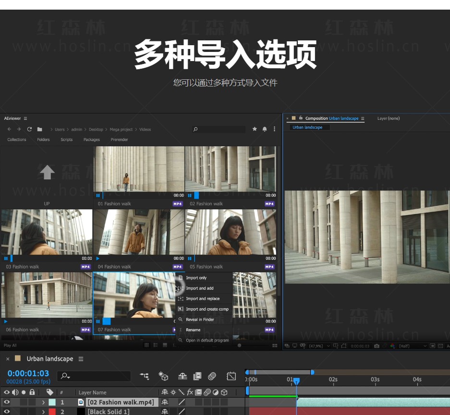Screen dimensions: 450x415
Task: Click the Play All button
Action: pos(10,345)
